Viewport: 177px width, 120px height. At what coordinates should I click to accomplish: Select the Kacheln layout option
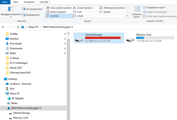(54, 16)
